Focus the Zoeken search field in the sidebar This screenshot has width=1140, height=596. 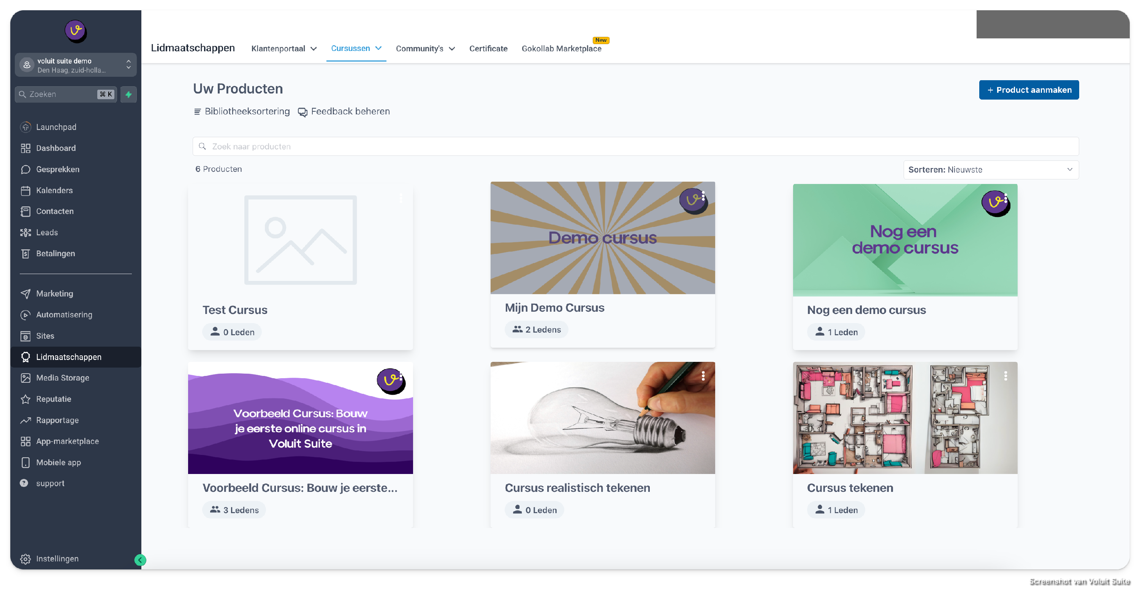[x=66, y=94]
